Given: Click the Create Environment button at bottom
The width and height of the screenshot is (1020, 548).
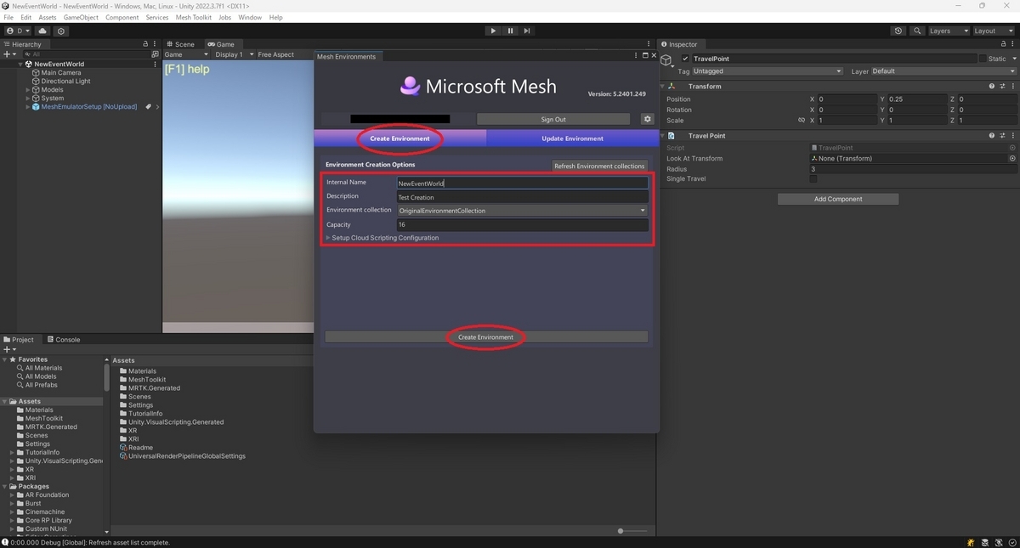Looking at the screenshot, I should pos(486,337).
